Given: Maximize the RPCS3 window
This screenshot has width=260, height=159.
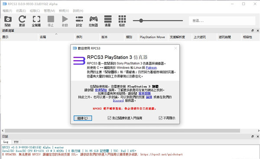Looking at the screenshot, I should [x=244, y=4].
